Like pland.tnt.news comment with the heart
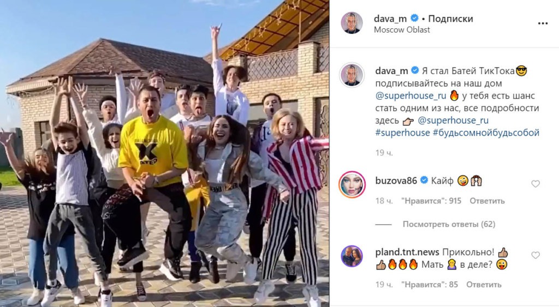Viewport: 559px width, 307px height. pos(536,255)
